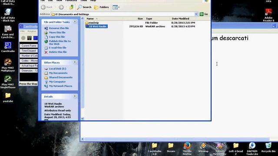The width and height of the screenshot is (278, 156).
Task: Click the CamStudio desktop shortcut
Action: tap(8, 47)
